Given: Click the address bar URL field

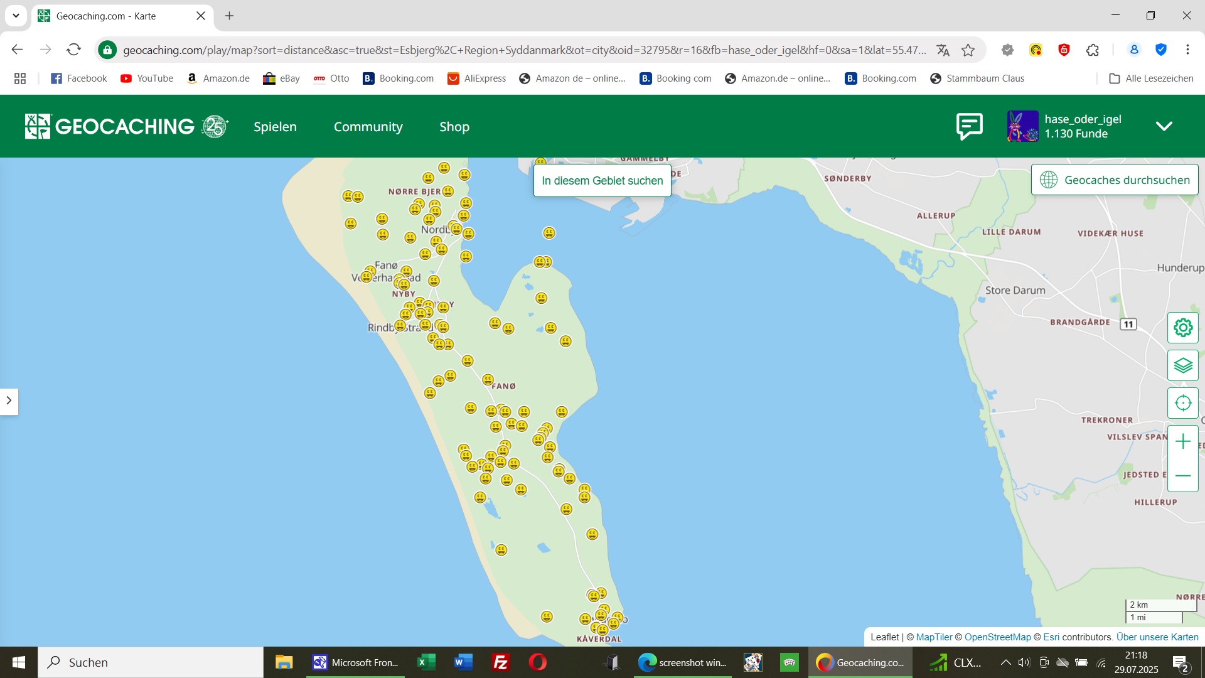Looking at the screenshot, I should point(524,50).
